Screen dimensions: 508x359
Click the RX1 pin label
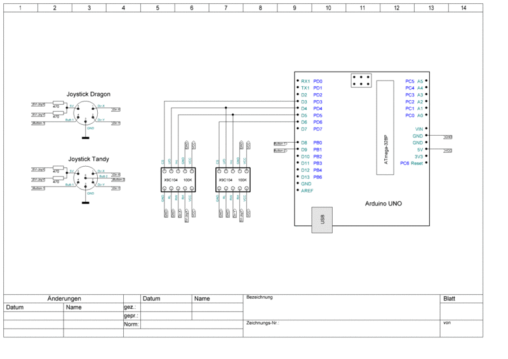click(x=305, y=81)
